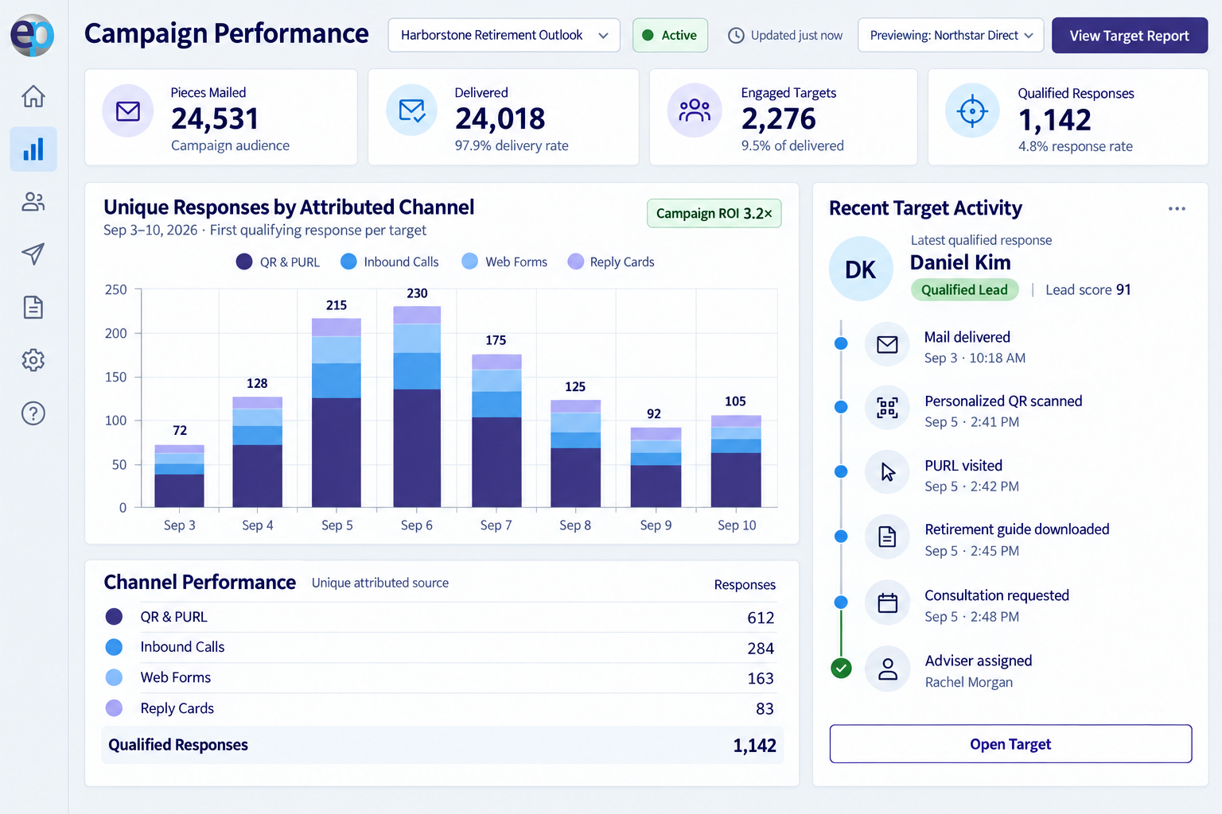Click the paper plane campaigns icon
Image resolution: width=1222 pixels, height=814 pixels.
(x=33, y=254)
